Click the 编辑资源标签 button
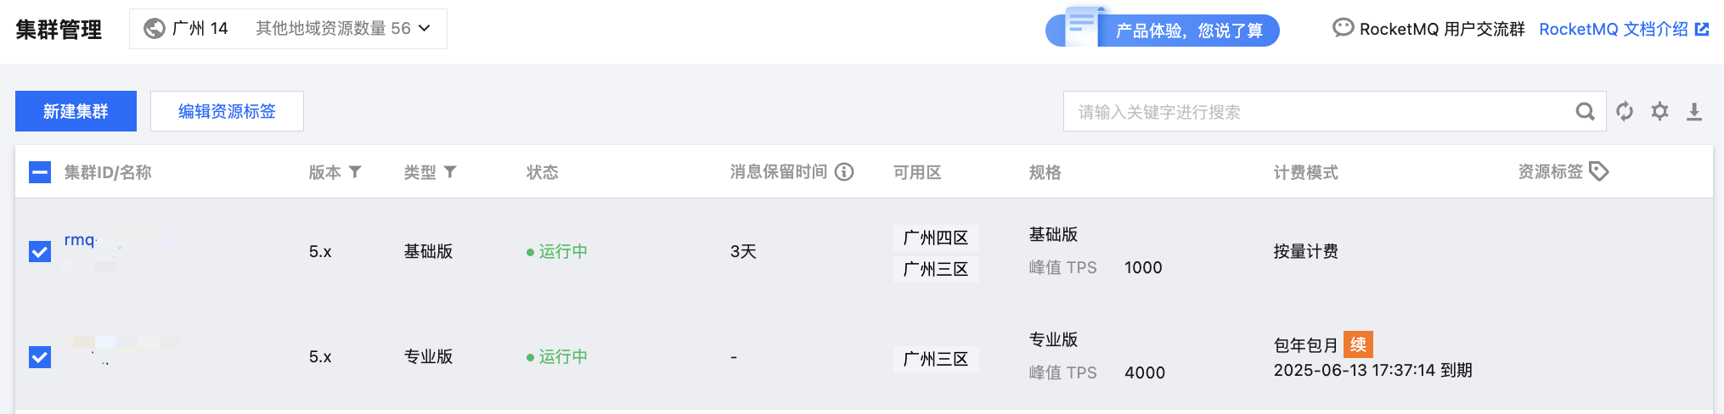Screen dimensions: 1724x414 click(x=227, y=111)
